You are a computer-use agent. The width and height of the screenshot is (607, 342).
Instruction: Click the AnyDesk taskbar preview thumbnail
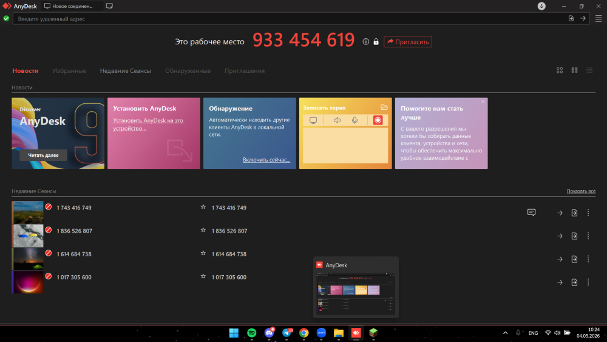pyautogui.click(x=356, y=293)
